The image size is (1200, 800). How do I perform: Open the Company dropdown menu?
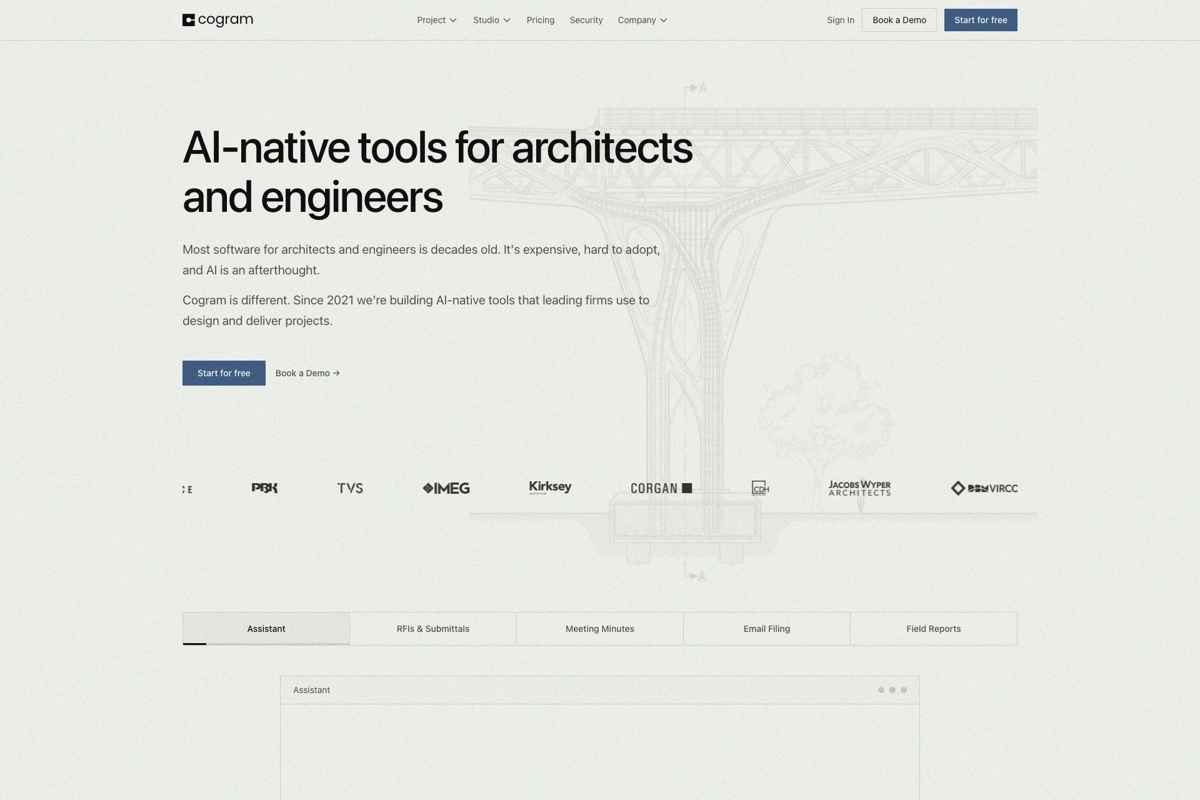click(642, 20)
